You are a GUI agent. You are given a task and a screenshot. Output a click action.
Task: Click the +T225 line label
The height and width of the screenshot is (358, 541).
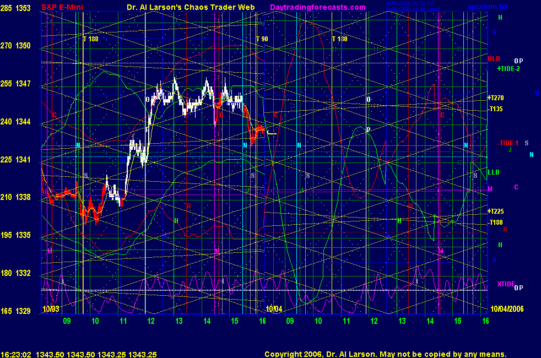pyautogui.click(x=496, y=211)
